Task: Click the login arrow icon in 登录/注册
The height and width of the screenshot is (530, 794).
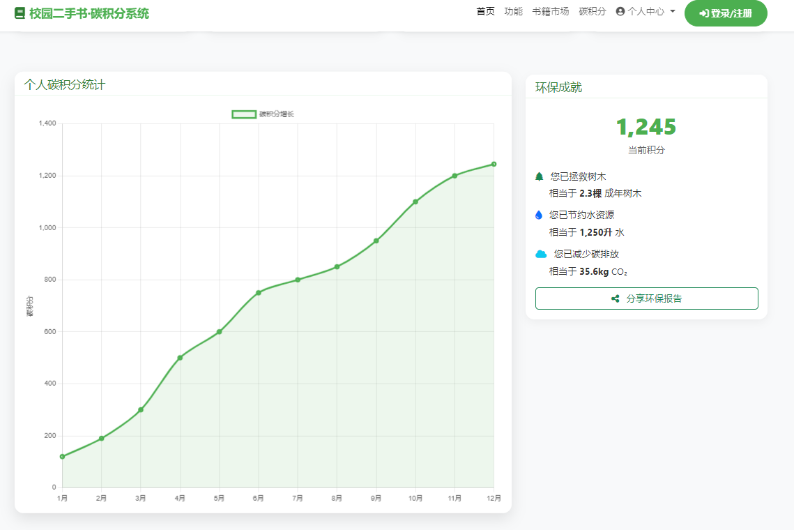Action: tap(704, 14)
